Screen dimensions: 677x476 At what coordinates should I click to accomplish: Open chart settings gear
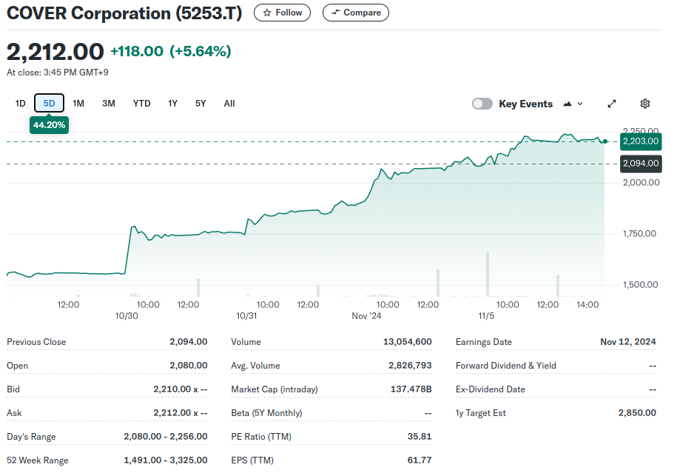[x=644, y=104]
